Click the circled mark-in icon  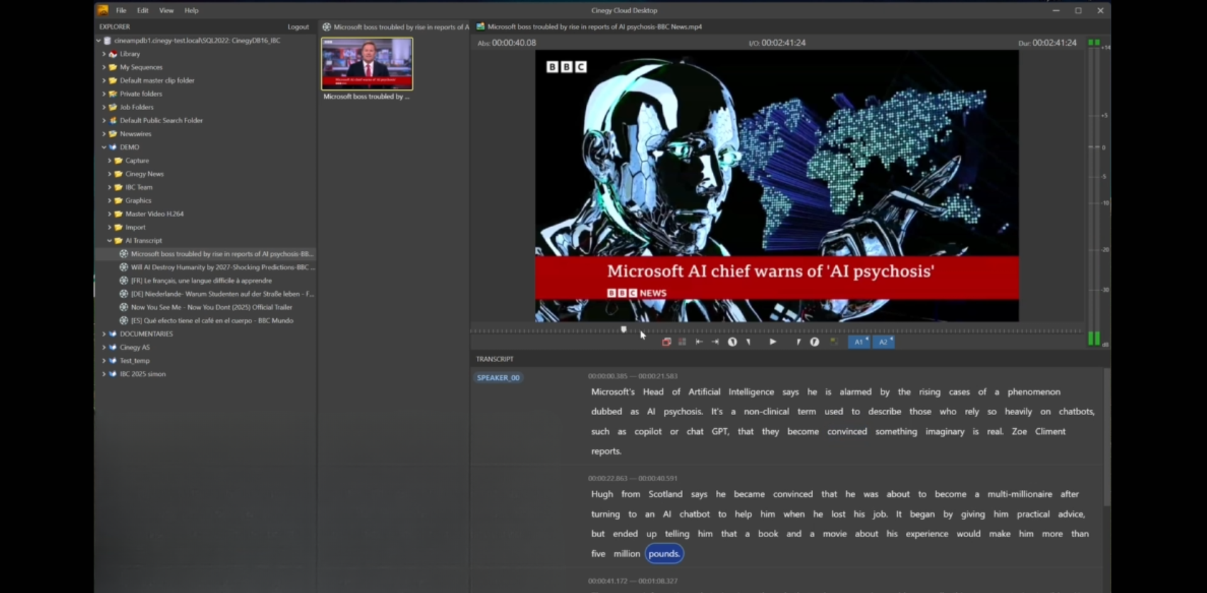coord(732,342)
